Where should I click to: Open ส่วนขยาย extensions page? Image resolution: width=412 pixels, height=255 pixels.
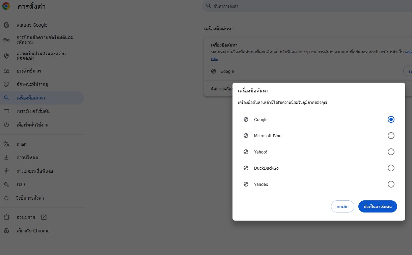42,217
